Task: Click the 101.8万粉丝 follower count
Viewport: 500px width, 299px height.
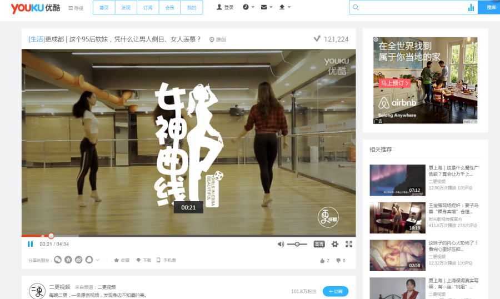Action: [x=303, y=291]
